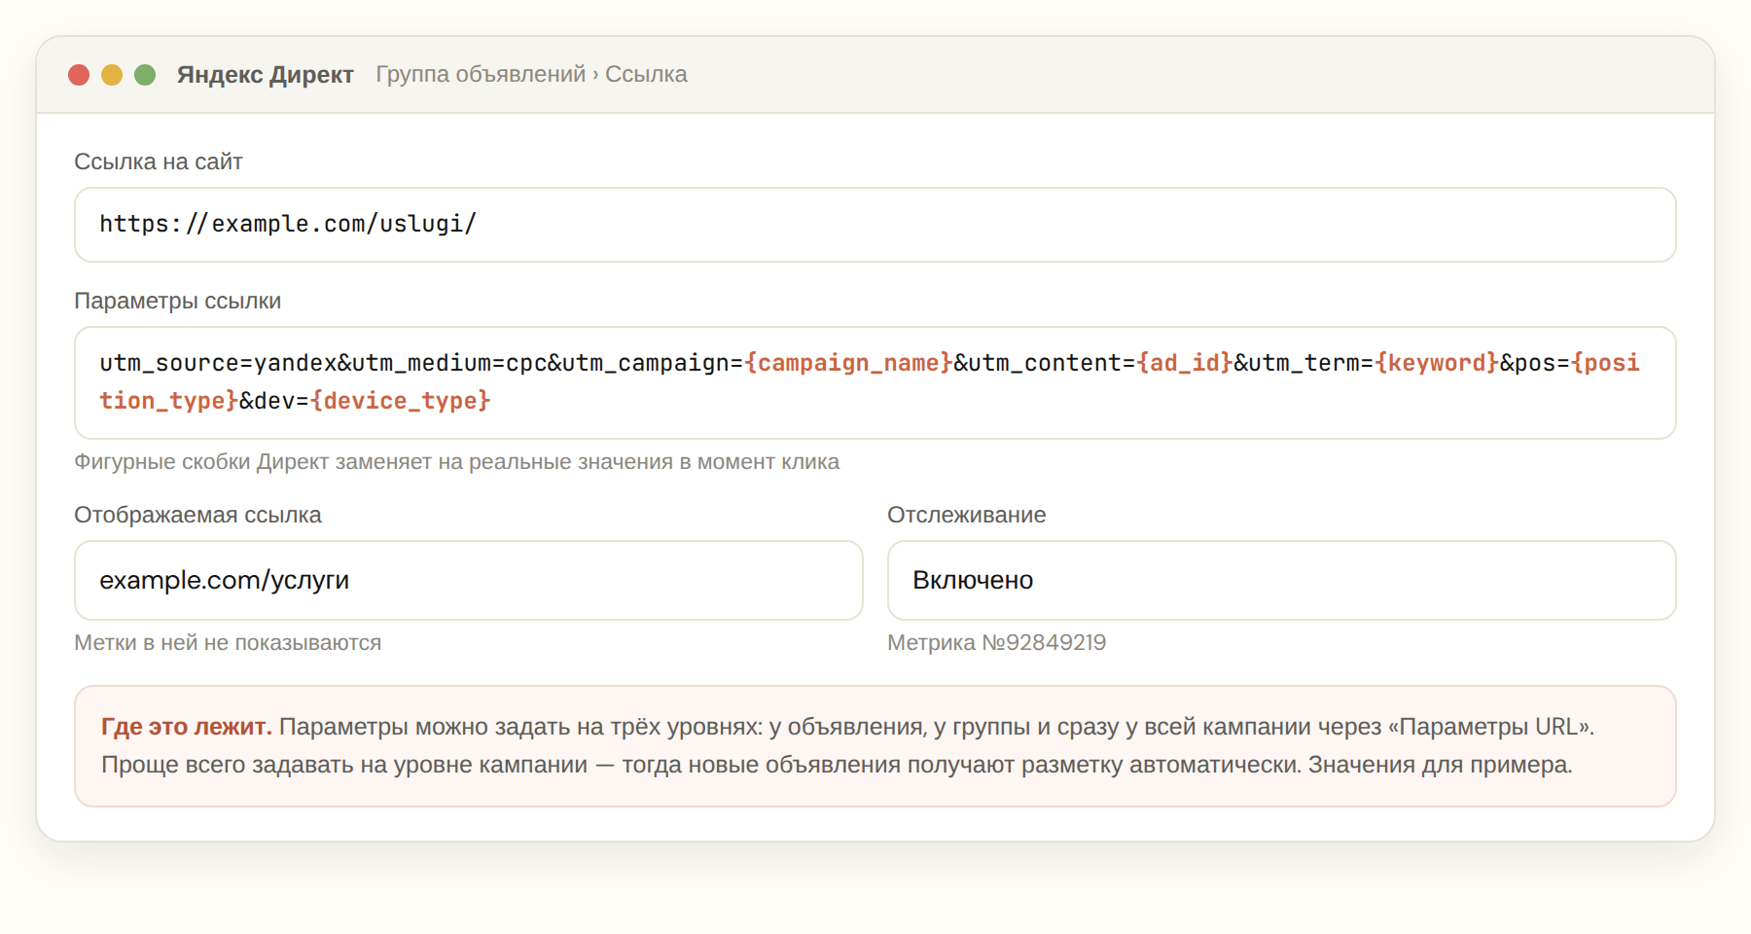This screenshot has width=1751, height=934.
Task: Click the Параметры ссылки label
Action: 177,301
